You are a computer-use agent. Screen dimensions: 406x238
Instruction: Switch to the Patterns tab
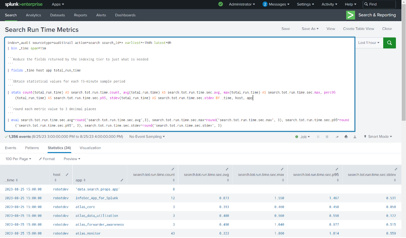click(x=32, y=148)
